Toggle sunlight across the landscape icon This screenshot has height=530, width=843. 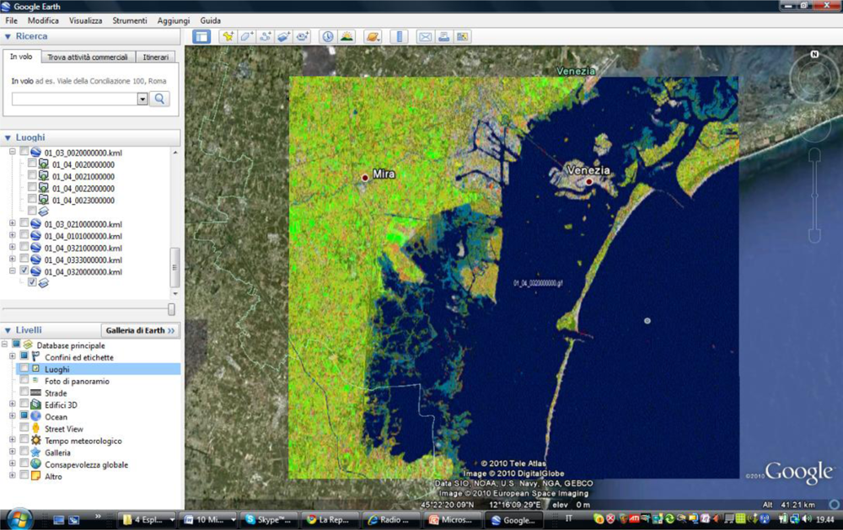point(346,36)
